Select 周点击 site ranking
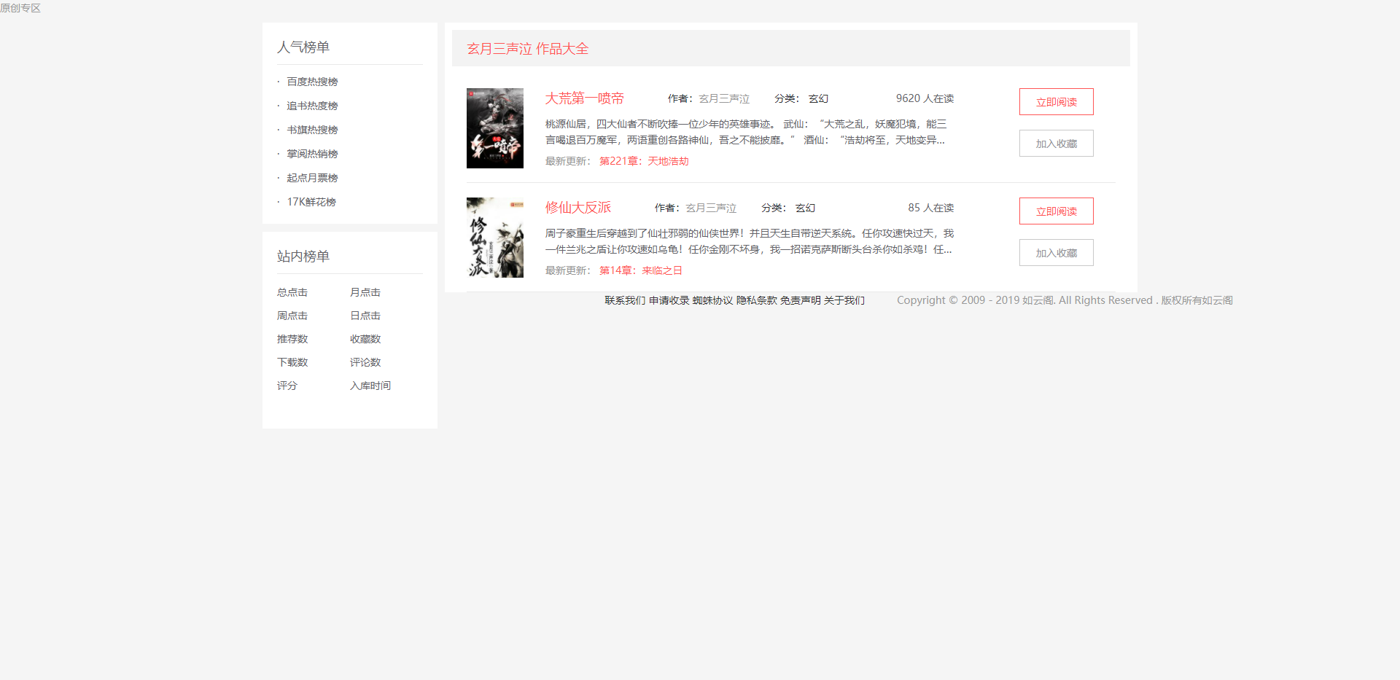Screen dimensions: 1400x680 click(x=292, y=316)
